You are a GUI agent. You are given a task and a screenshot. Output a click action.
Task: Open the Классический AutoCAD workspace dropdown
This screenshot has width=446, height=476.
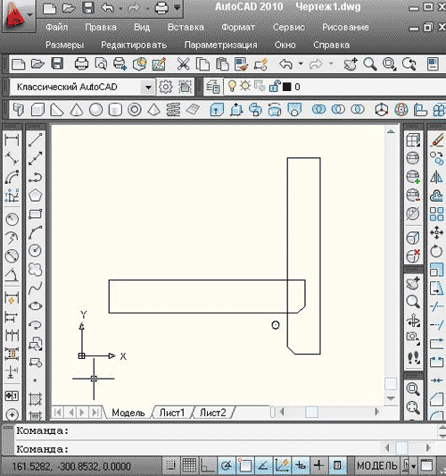(148, 88)
